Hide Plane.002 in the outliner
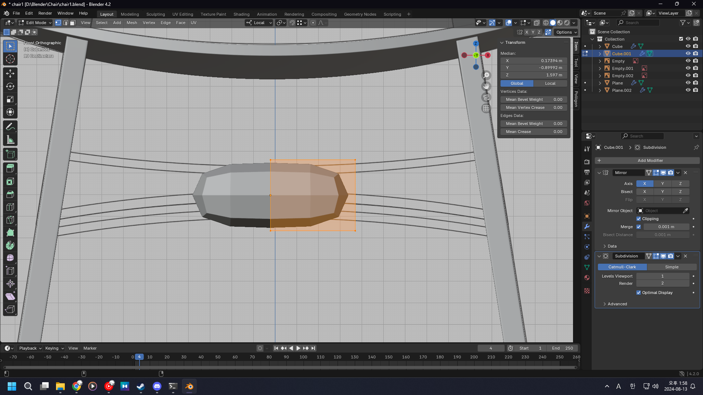 tap(688, 90)
